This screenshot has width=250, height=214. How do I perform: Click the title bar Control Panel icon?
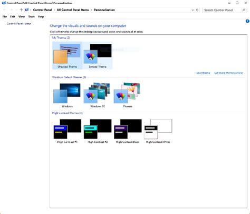(x=4, y=3)
